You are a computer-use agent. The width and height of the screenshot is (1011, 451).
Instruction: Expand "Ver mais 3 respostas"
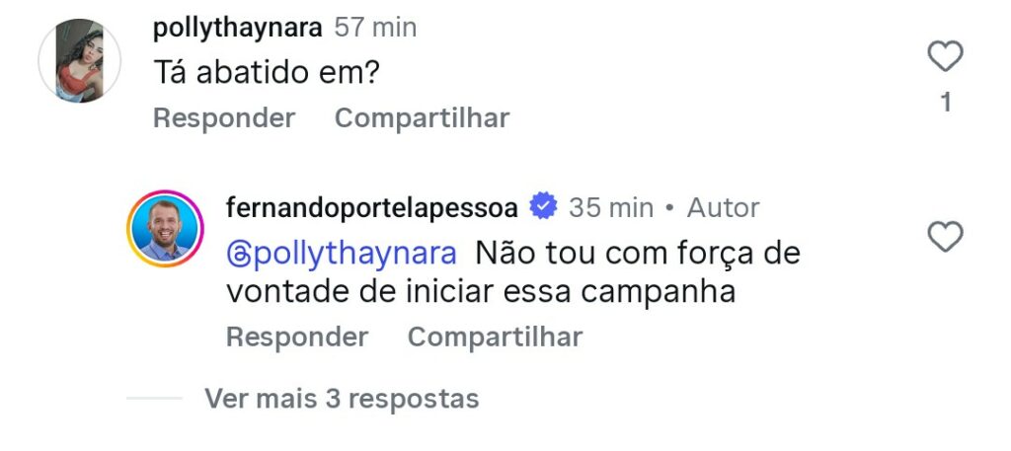point(341,399)
